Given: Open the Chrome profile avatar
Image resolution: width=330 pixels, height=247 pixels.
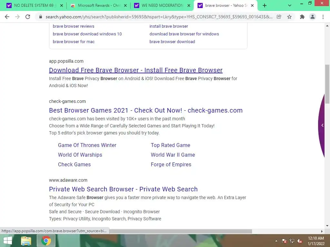Looking at the screenshot, I should pyautogui.click(x=313, y=17).
